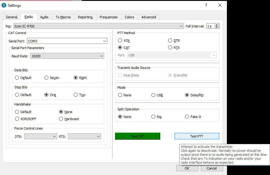270x175 pixels.
Task: Increase Poll Interval with up arrow
Action: point(217,25)
